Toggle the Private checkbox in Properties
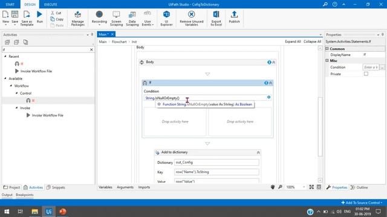Image resolution: width=387 pixels, height=217 pixels. coord(366,74)
